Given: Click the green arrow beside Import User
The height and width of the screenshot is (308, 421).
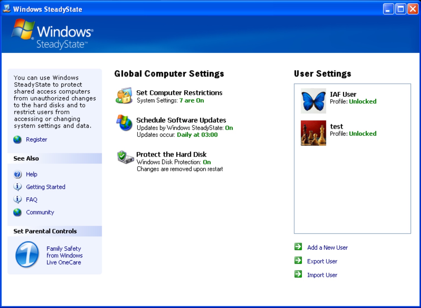Looking at the screenshot, I should [x=298, y=274].
